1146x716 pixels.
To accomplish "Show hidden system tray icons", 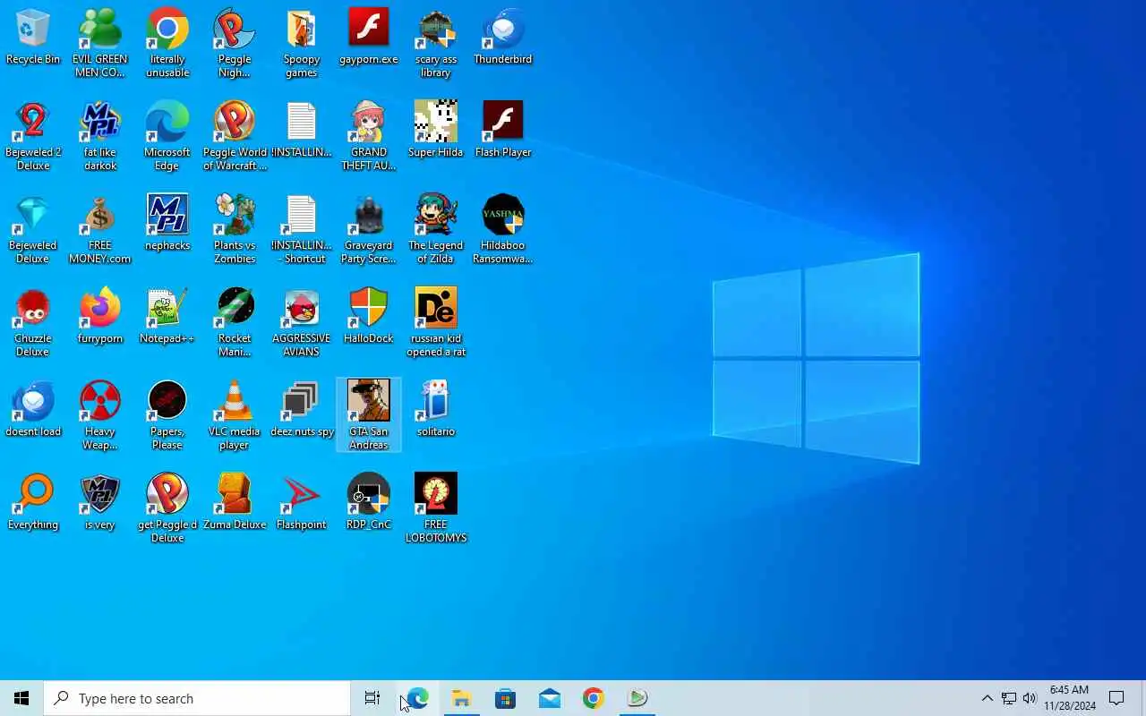I will point(987,698).
